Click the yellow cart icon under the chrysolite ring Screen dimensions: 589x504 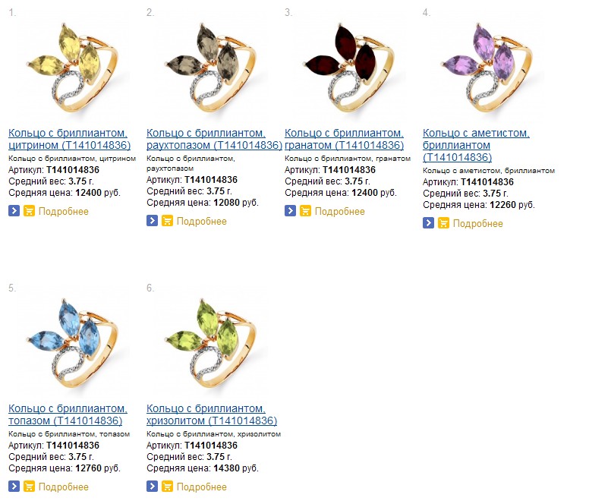click(167, 487)
